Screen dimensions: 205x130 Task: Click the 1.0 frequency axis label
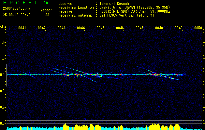(3, 59)
